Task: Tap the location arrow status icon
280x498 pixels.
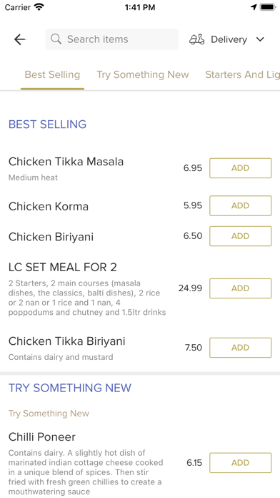Action: pos(254,7)
